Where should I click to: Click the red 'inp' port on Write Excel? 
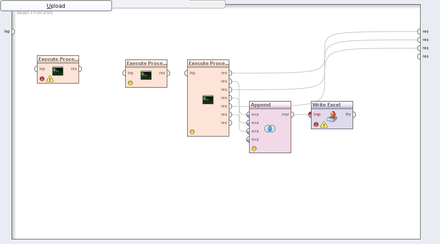(x=311, y=114)
